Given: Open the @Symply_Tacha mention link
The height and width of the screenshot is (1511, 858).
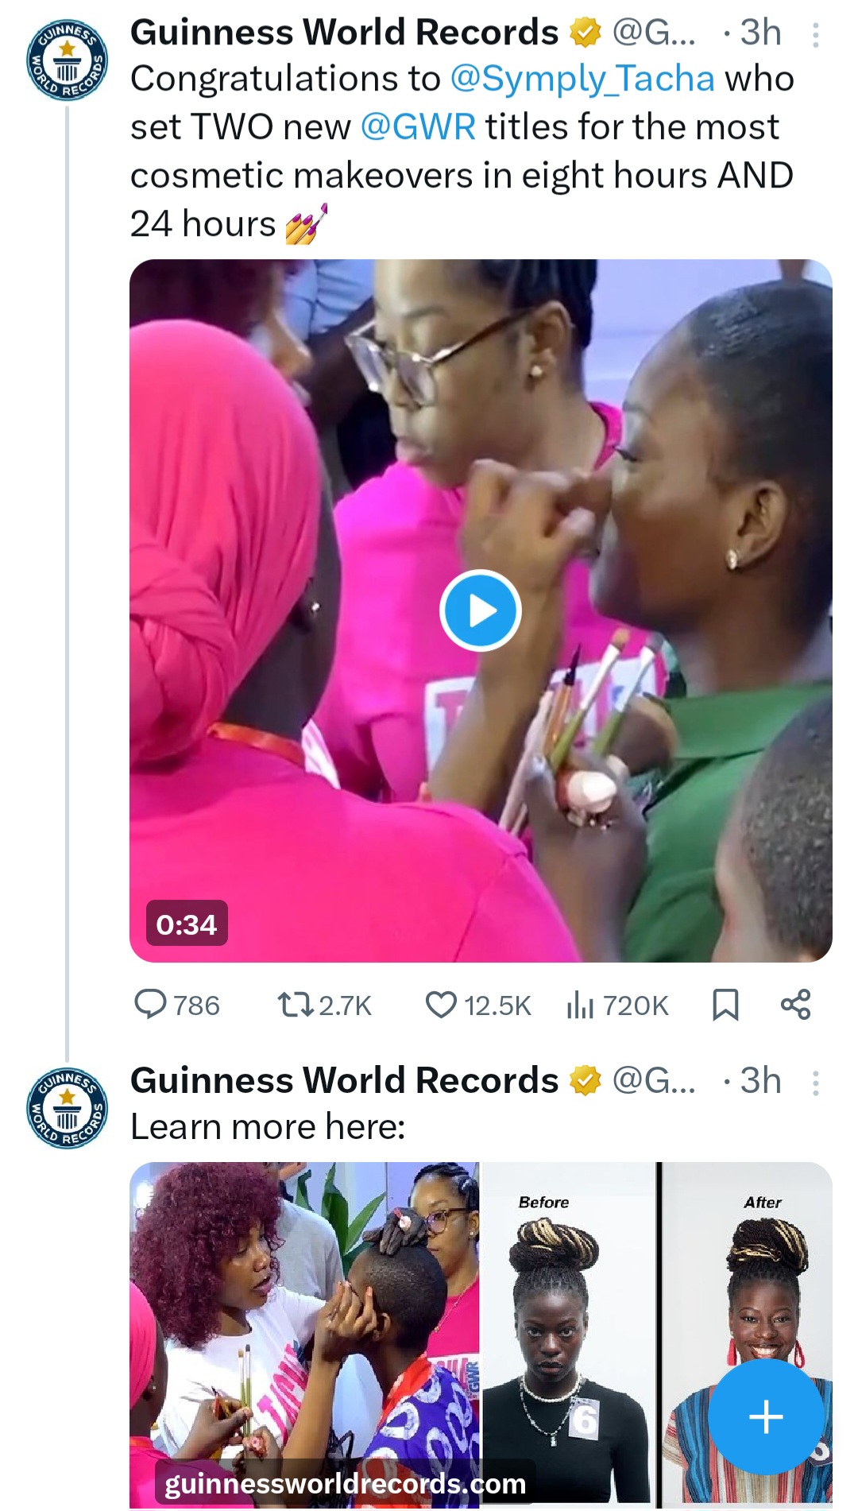Looking at the screenshot, I should pyautogui.click(x=582, y=79).
